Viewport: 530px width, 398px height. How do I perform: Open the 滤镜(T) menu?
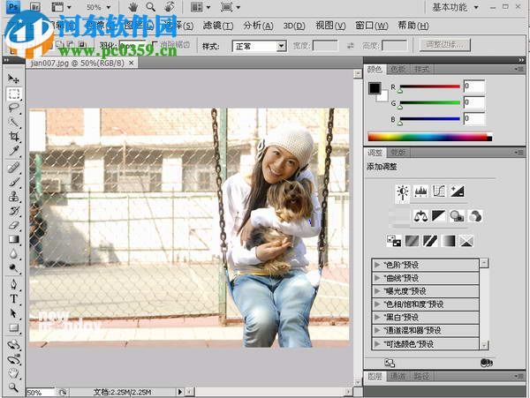coord(218,26)
